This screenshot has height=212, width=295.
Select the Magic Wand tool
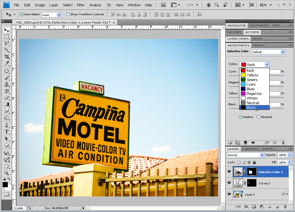pyautogui.click(x=7, y=50)
